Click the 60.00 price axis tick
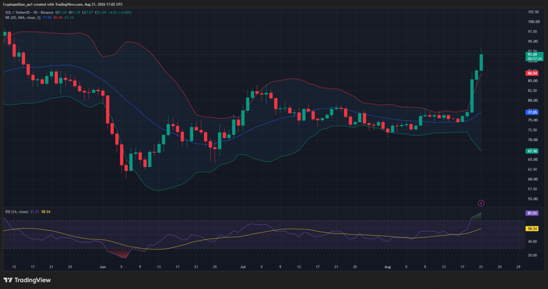The image size is (548, 289). pyautogui.click(x=532, y=179)
